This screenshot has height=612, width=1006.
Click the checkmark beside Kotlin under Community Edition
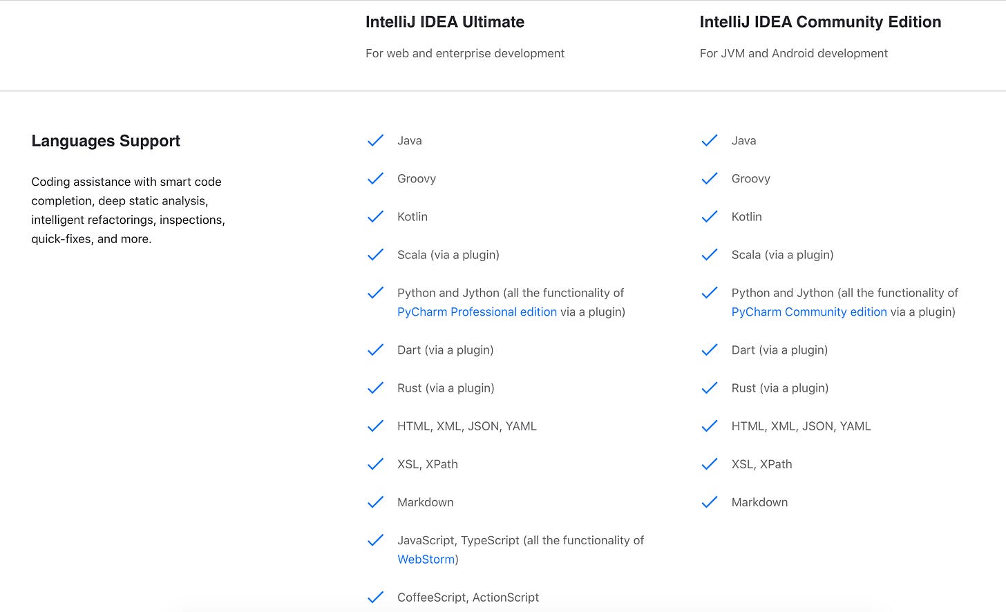(x=710, y=217)
